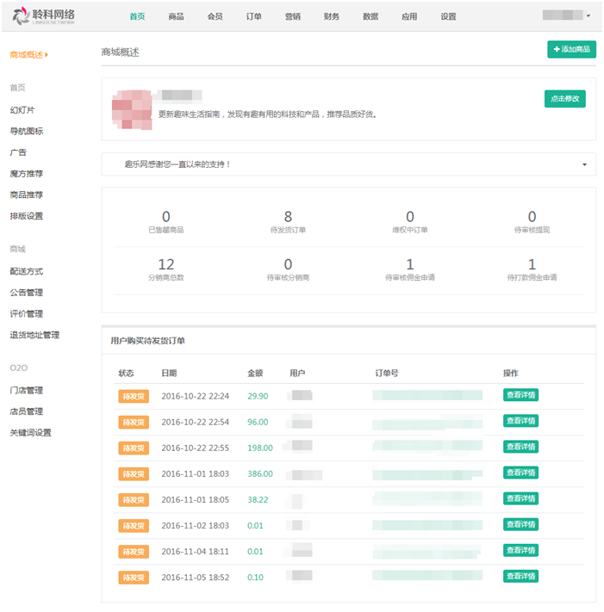Open 门店管理 under O2O
This screenshot has height=612, width=604.
[26, 390]
